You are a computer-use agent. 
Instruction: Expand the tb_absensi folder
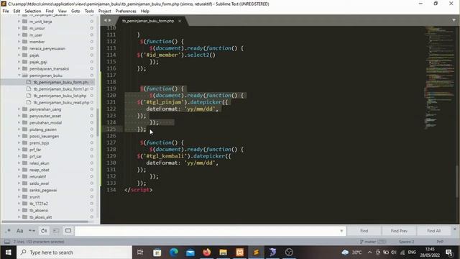(19, 211)
